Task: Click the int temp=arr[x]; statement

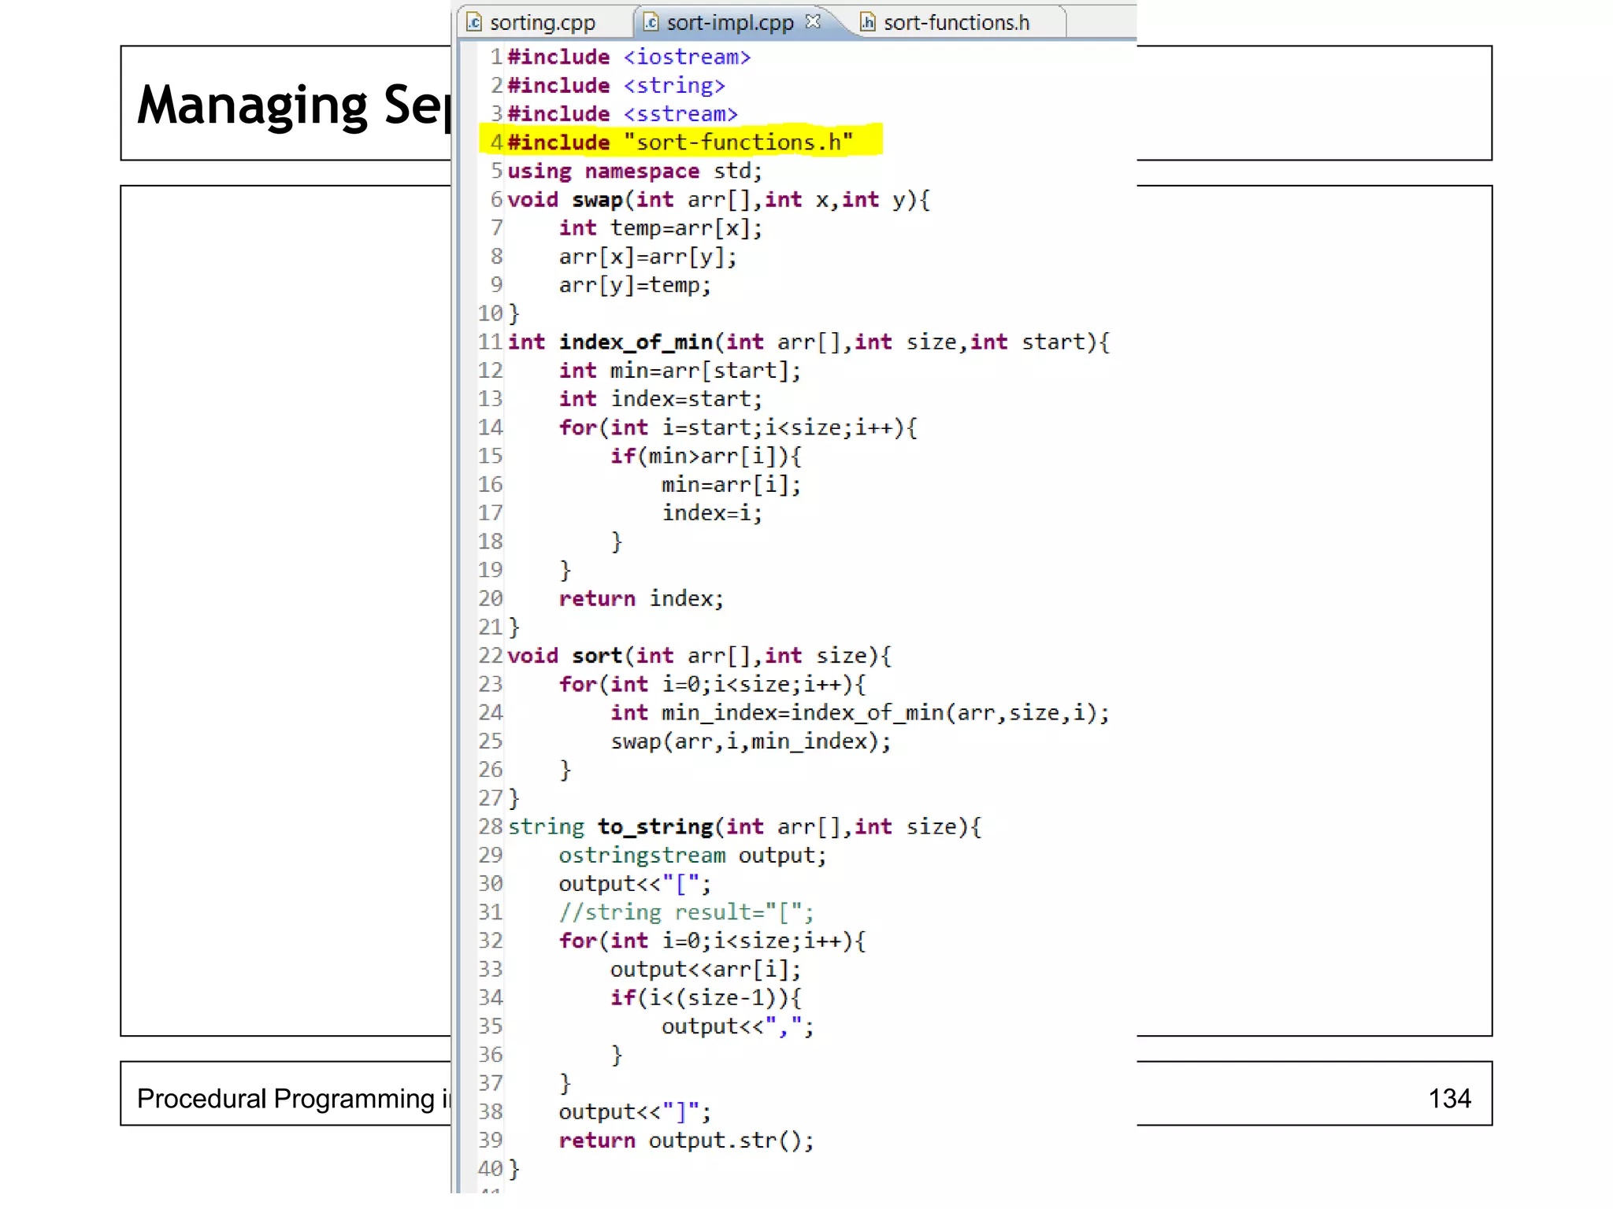Action: [661, 228]
